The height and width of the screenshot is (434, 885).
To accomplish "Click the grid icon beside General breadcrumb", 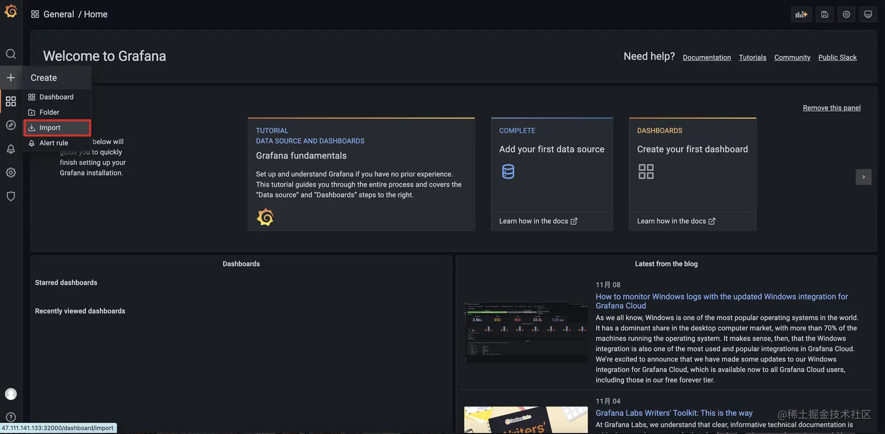I will pos(35,14).
